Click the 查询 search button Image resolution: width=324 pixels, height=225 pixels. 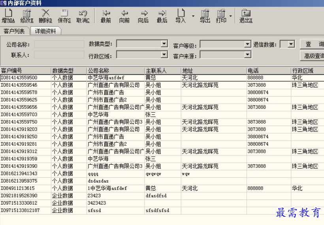(312, 44)
